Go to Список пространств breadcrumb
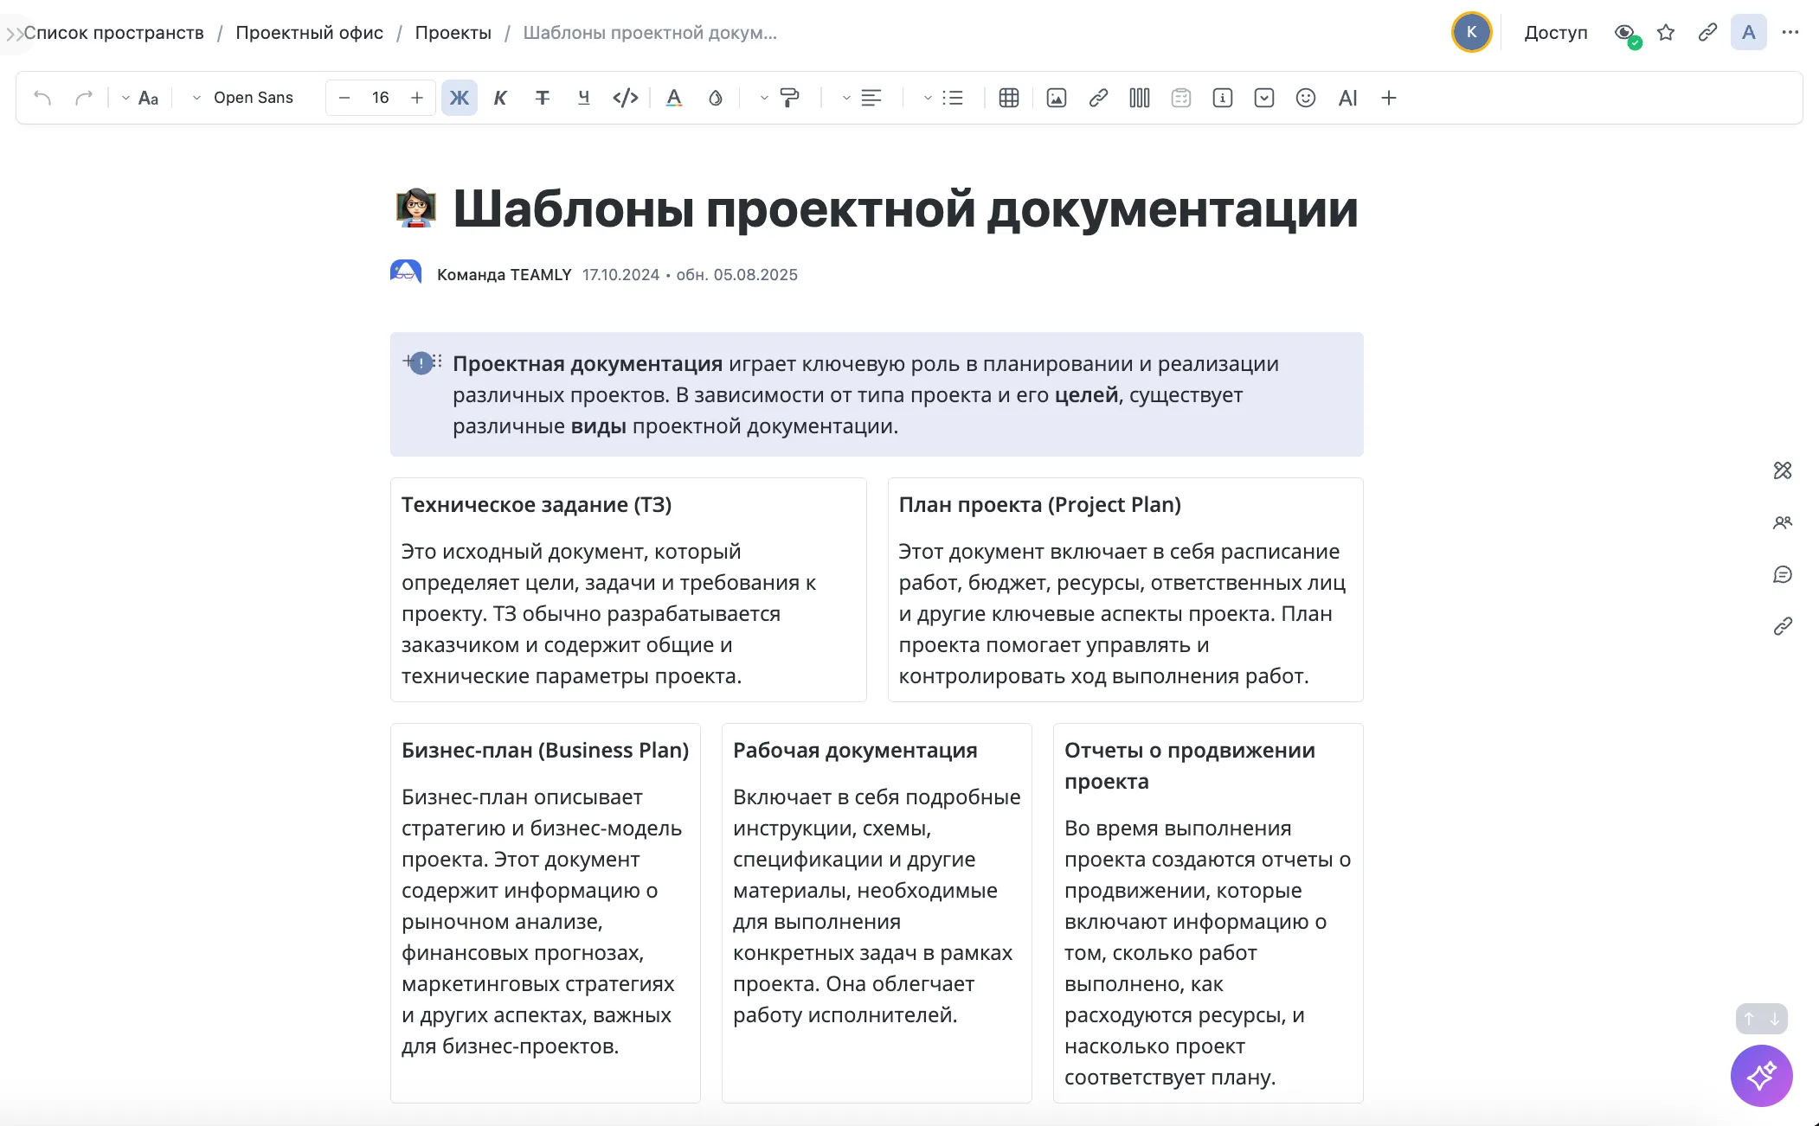1819x1126 pixels. pos(114,33)
